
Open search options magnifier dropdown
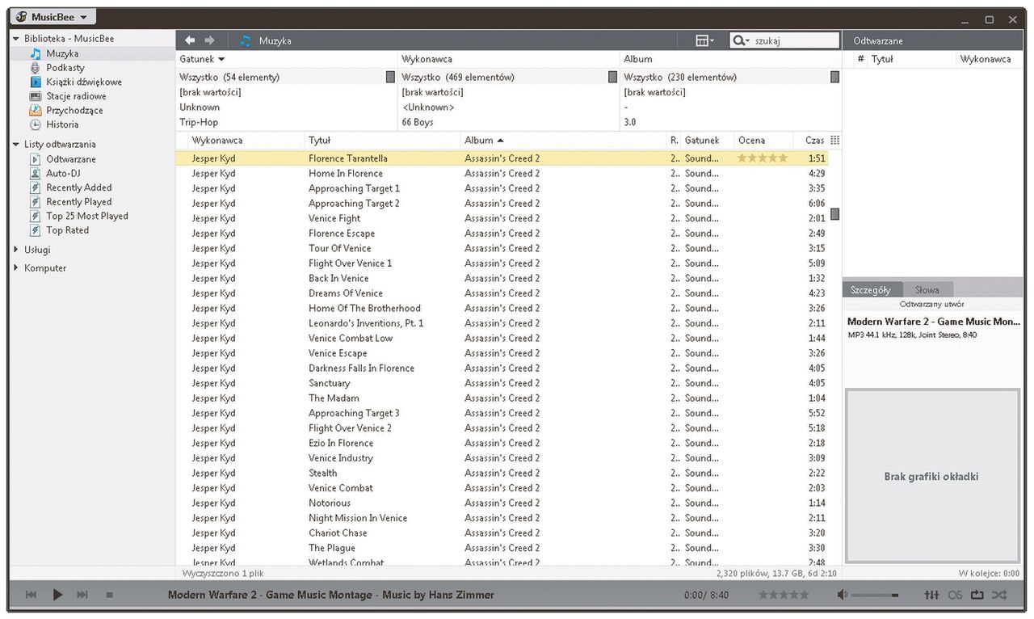pos(741,40)
